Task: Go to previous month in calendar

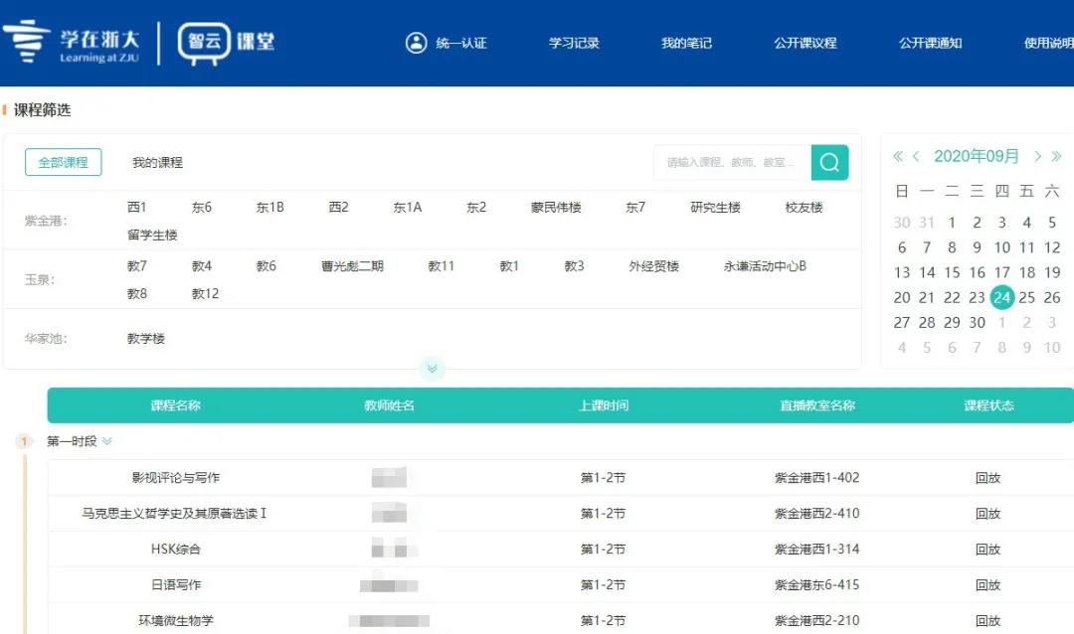Action: [x=916, y=156]
